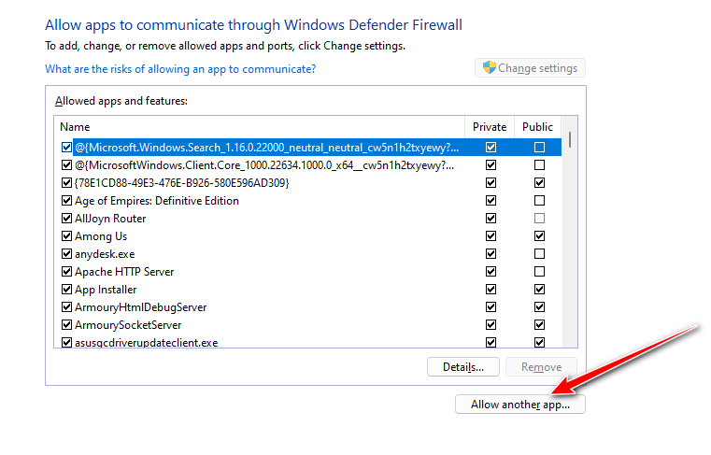The height and width of the screenshot is (455, 711).
Task: Open the risks of allowing an app link
Action: pos(180,69)
